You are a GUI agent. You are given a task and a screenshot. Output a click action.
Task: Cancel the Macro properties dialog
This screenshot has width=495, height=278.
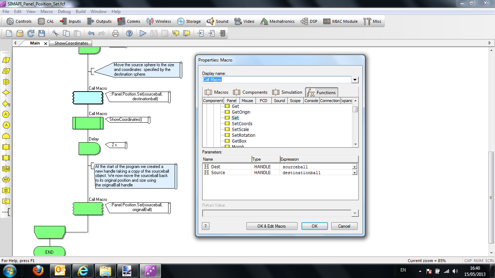coord(344,226)
